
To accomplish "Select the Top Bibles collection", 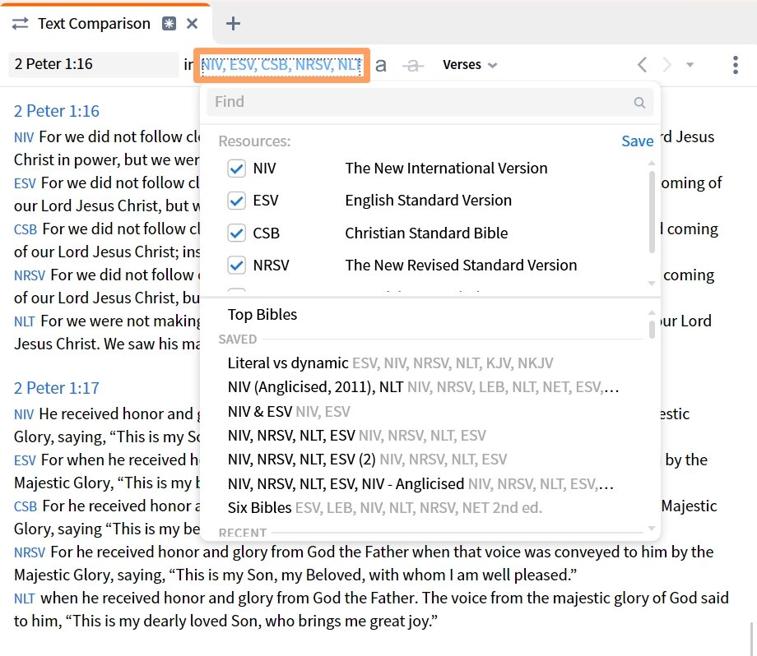I will 262,315.
